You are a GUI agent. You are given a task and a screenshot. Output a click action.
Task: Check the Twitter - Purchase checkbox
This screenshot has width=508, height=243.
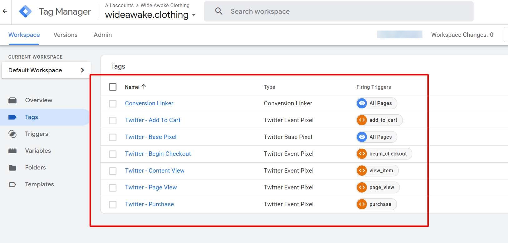[x=113, y=204]
